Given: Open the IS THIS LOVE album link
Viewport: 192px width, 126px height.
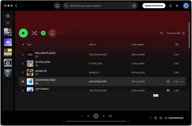Looking at the screenshot, I should [95, 64].
